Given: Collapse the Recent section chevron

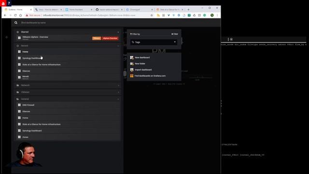Looking at the screenshot, I should click(118, 46).
